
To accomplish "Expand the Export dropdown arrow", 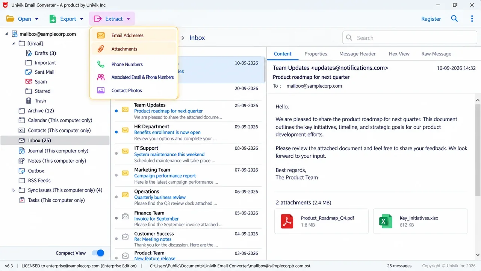I will [82, 19].
